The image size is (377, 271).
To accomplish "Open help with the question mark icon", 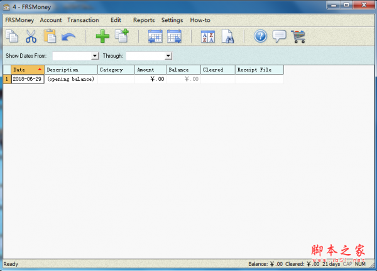I will click(261, 36).
